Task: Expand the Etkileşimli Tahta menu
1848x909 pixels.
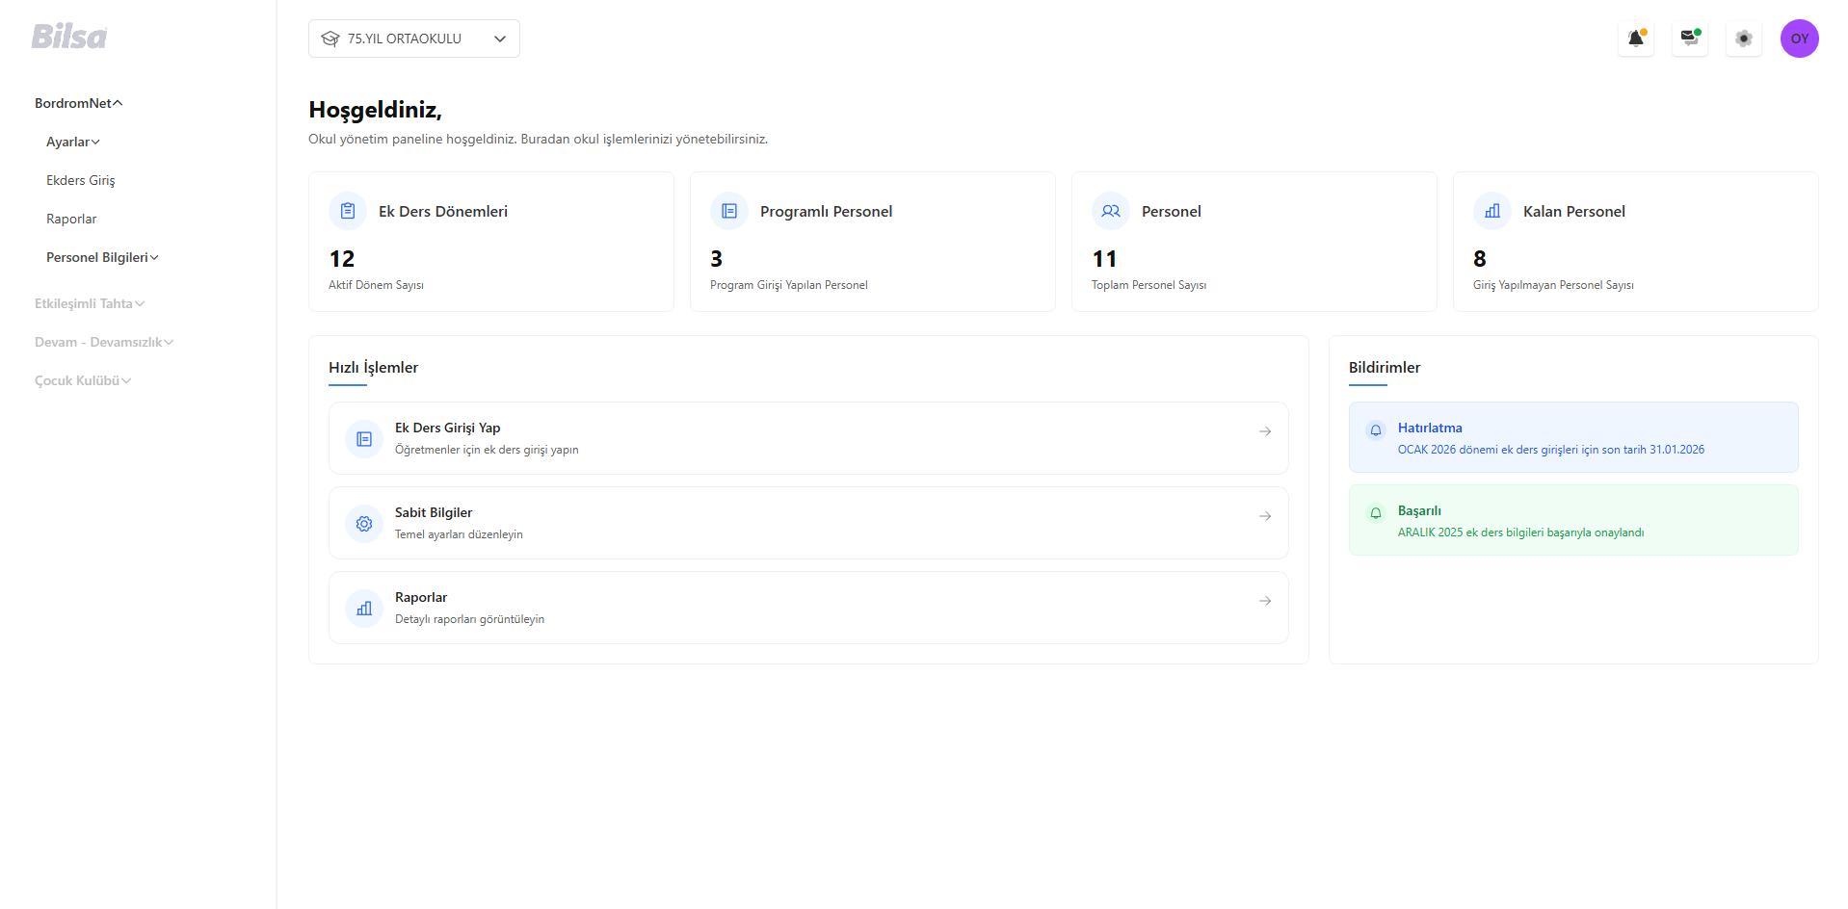Action: (90, 303)
